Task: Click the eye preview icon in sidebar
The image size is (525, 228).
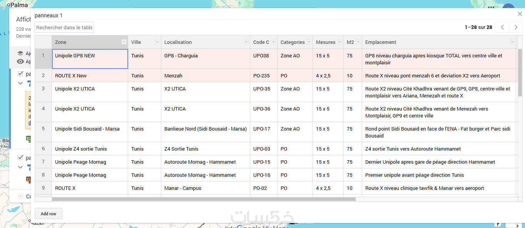Action: (x=20, y=62)
